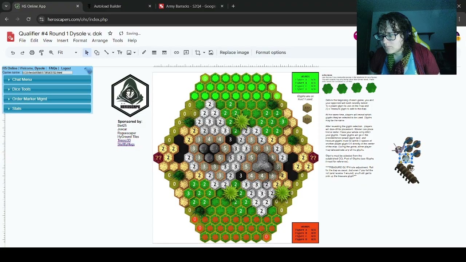466x262 pixels.
Task: Close the HS Online App tab
Action: point(78,6)
